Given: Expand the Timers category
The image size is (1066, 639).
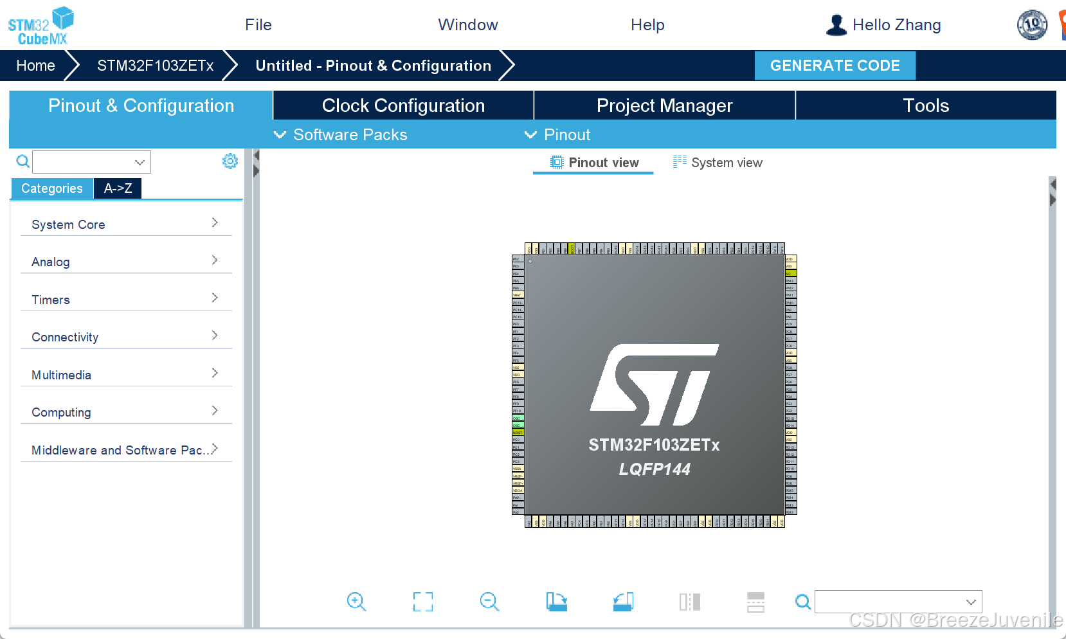Looking at the screenshot, I should pos(126,299).
